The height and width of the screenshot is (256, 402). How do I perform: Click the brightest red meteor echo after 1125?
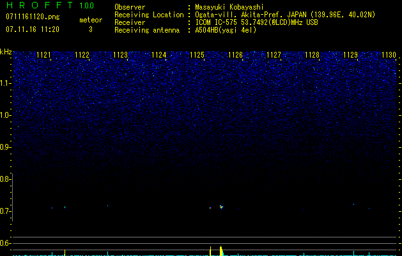click(221, 207)
